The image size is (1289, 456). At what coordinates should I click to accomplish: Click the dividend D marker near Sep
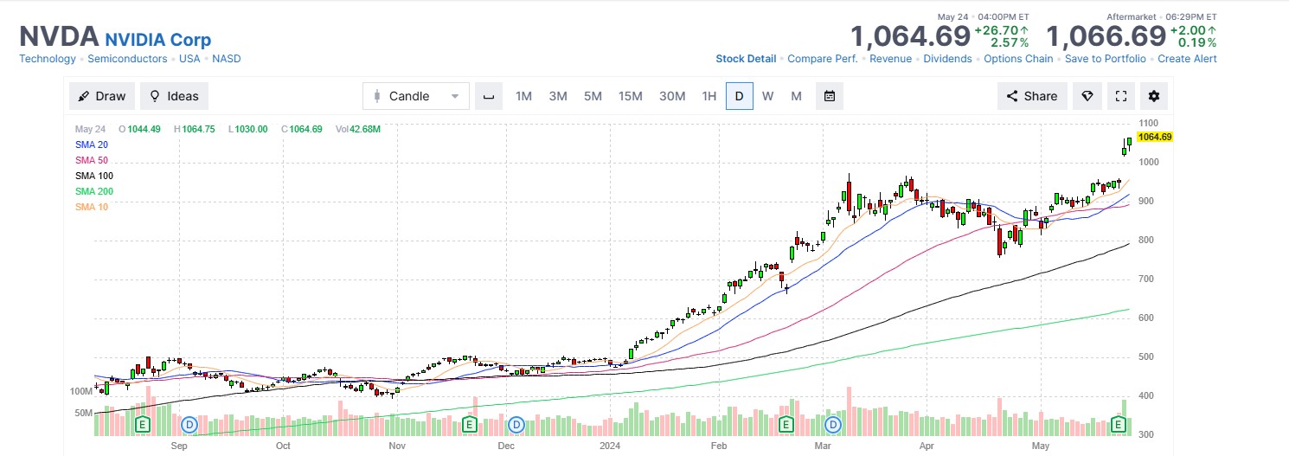pos(190,424)
